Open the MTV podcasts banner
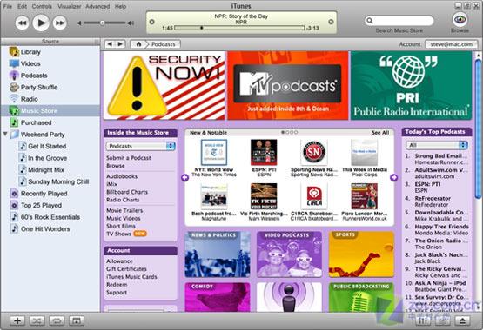This screenshot has width=483, height=330. pyautogui.click(x=288, y=85)
